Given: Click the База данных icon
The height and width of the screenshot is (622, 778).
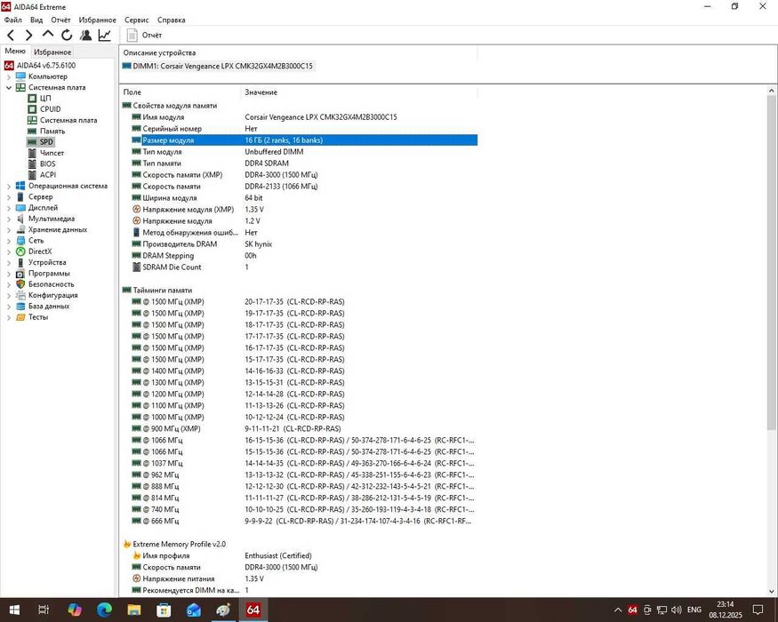Looking at the screenshot, I should tap(20, 306).
